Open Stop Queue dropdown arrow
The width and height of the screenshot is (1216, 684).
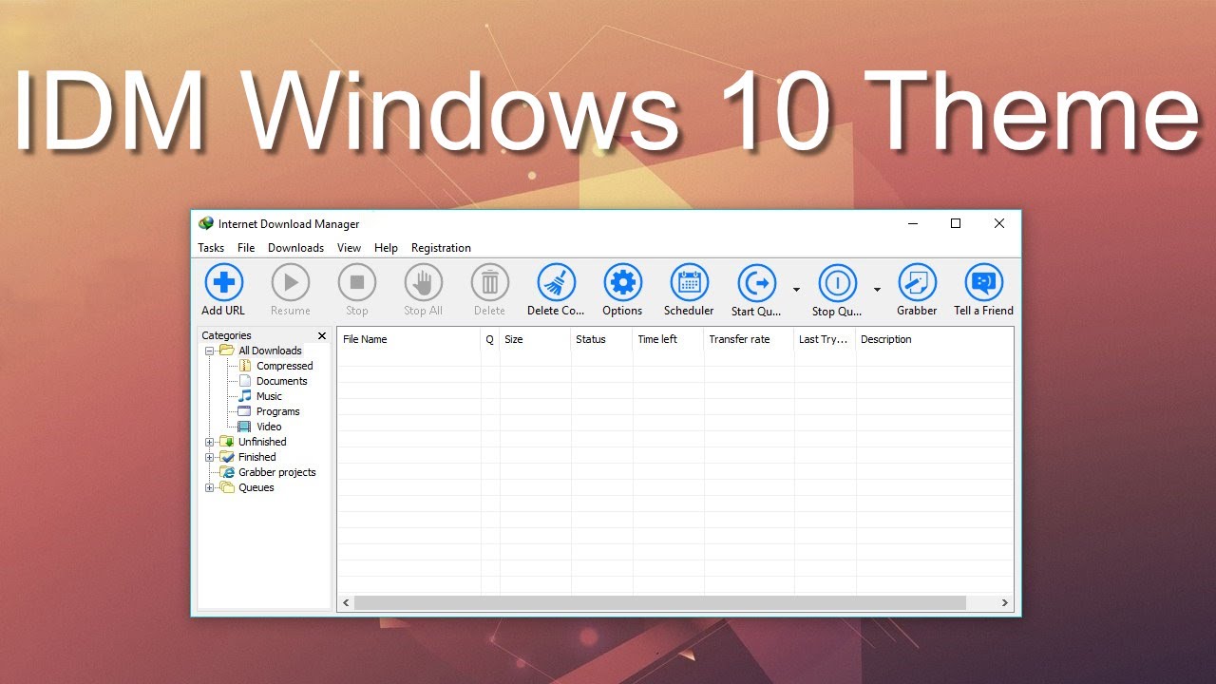pyautogui.click(x=877, y=290)
